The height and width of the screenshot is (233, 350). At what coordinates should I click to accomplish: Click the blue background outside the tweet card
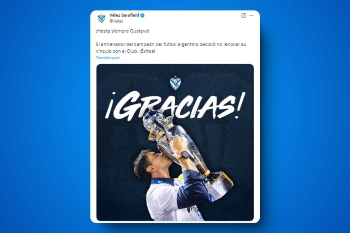45,116
